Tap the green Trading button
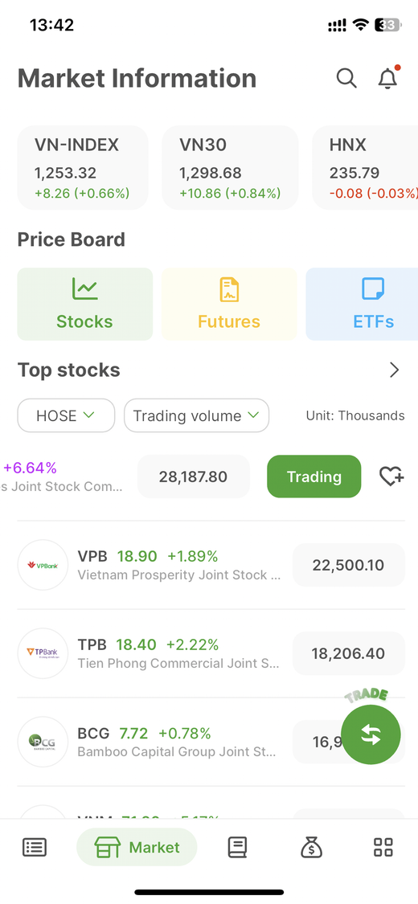This screenshot has height=904, width=418. (x=314, y=477)
